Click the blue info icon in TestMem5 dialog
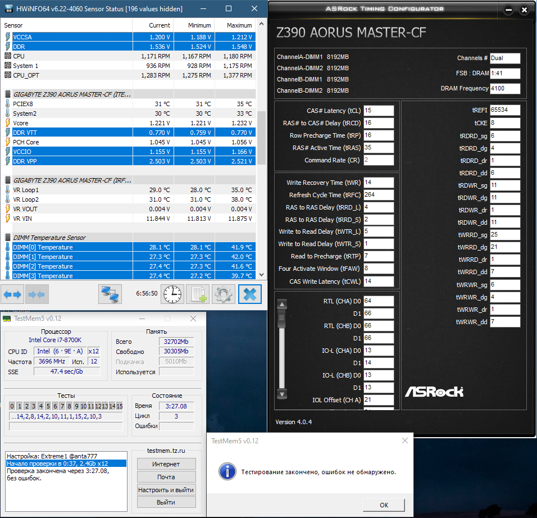 227,471
